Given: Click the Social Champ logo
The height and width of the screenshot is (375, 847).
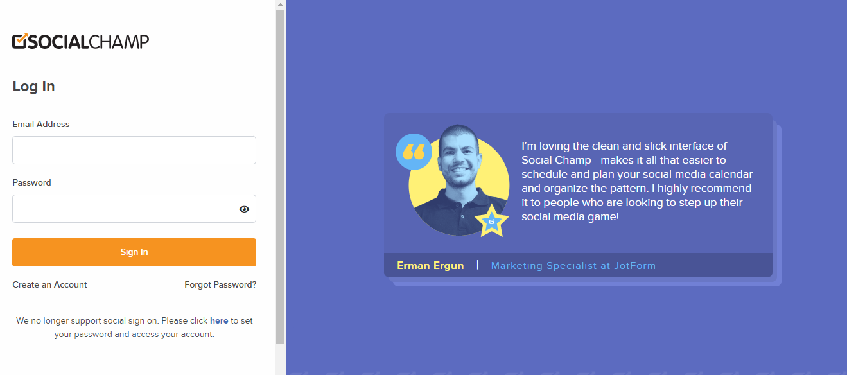Looking at the screenshot, I should (80, 41).
